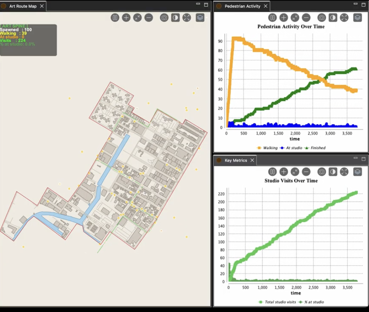Take snapshot of Key Metrics chart
Screen dimensions: 369x312
tap(322, 172)
